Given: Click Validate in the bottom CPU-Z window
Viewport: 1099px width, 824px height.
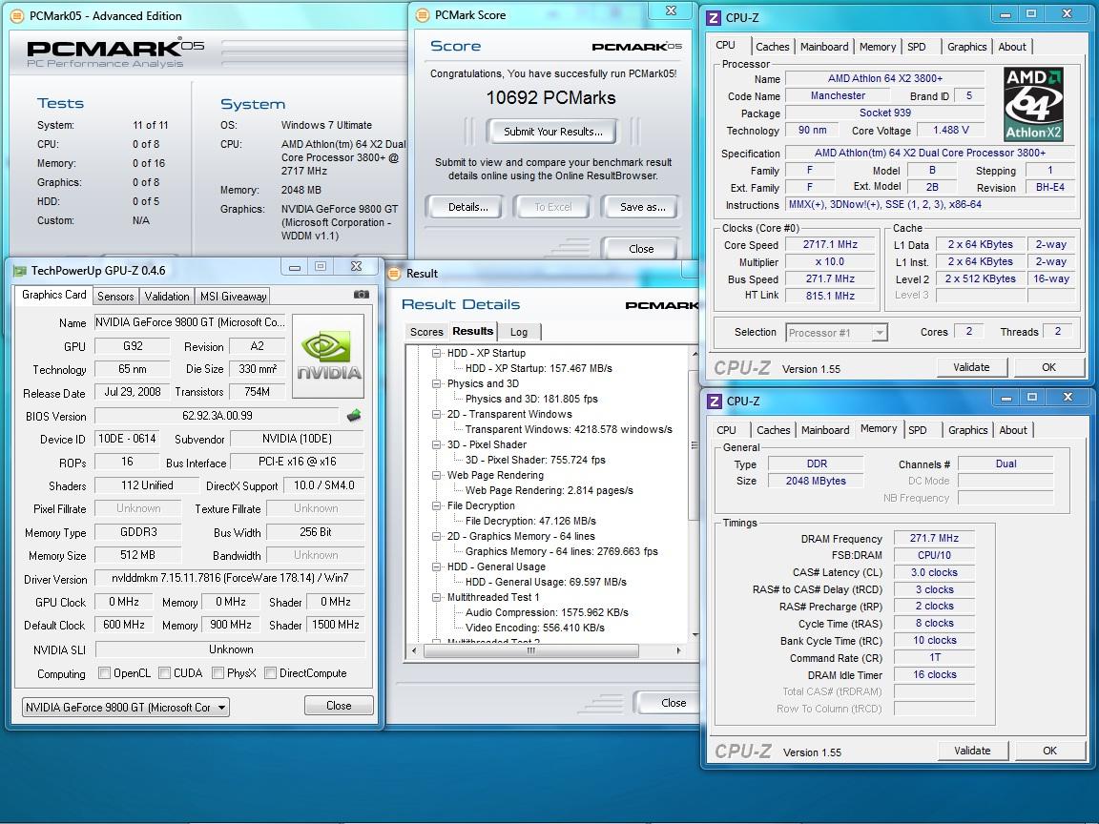Looking at the screenshot, I should tap(972, 751).
